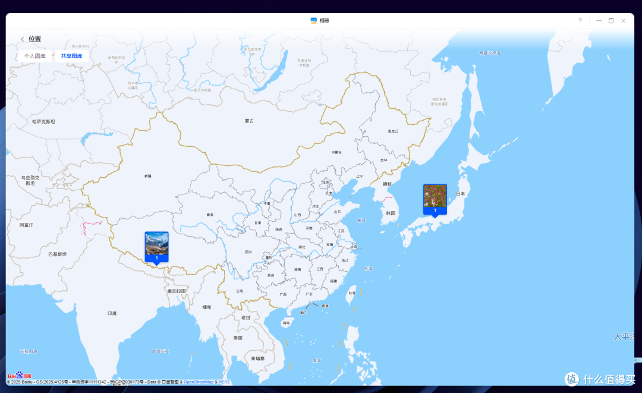Click the 孟加拉国 map label
Image resolution: width=642 pixels, height=393 pixels.
pyautogui.click(x=177, y=291)
